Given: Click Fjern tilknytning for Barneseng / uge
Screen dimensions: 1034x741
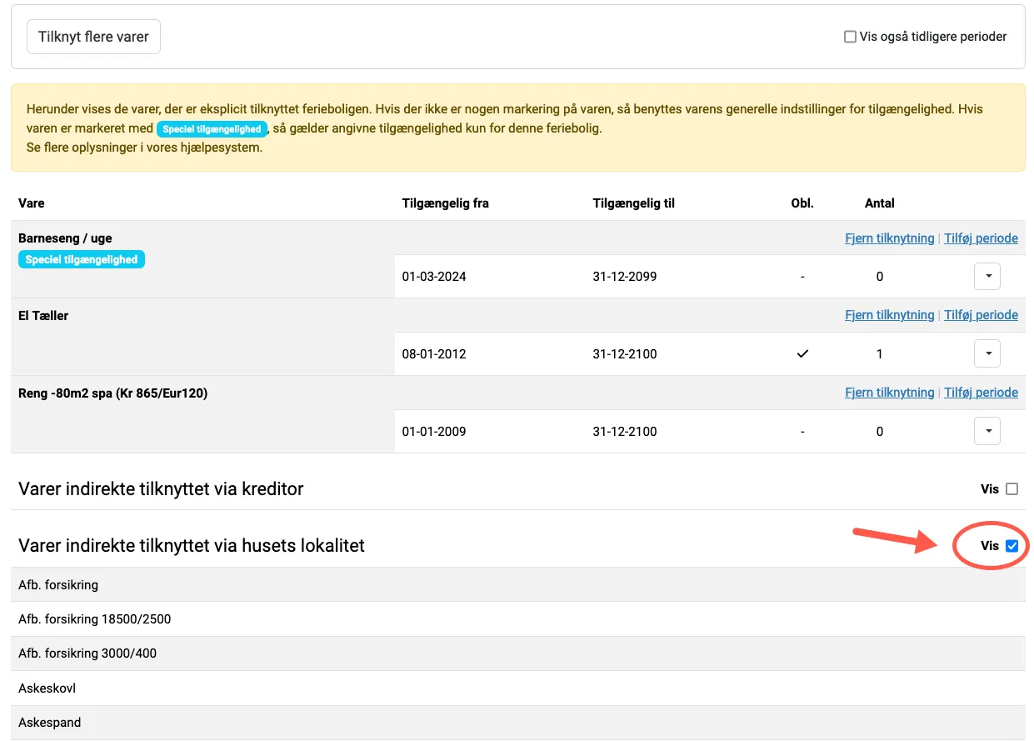Looking at the screenshot, I should coord(889,238).
